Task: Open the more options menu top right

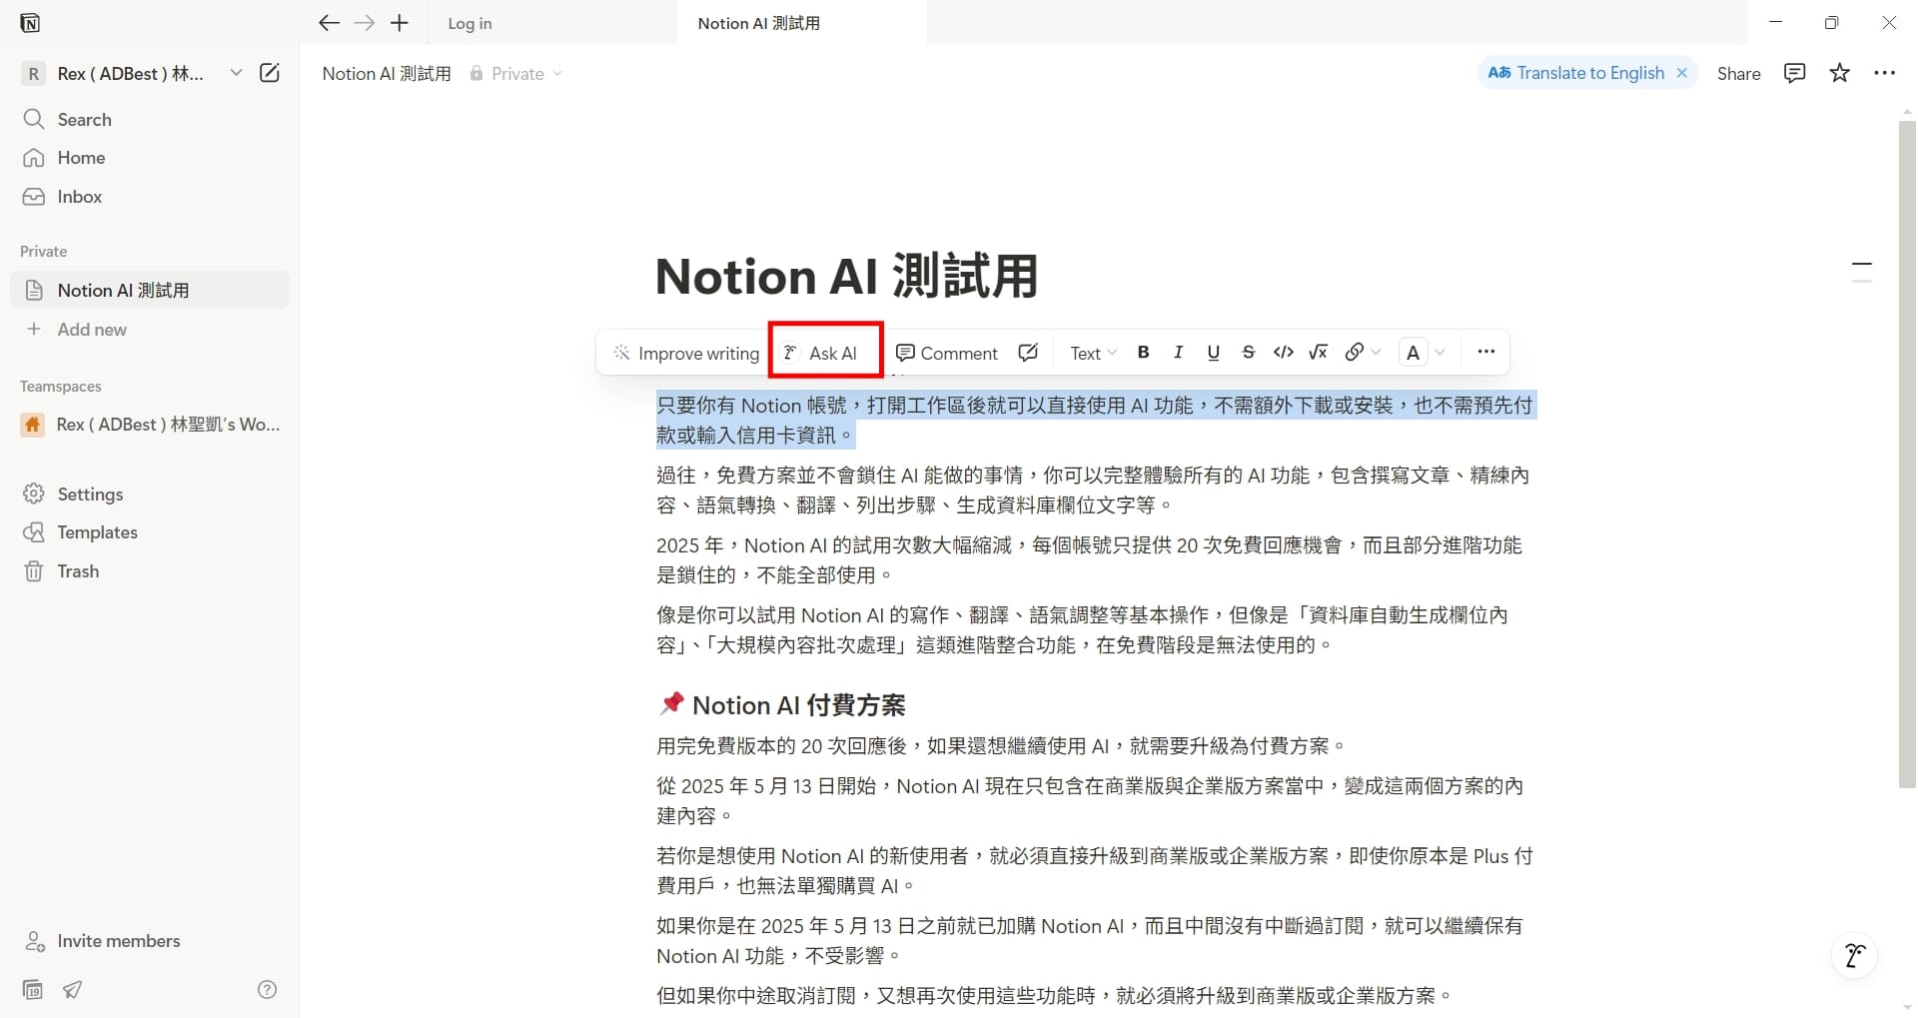Action: 1887,73
